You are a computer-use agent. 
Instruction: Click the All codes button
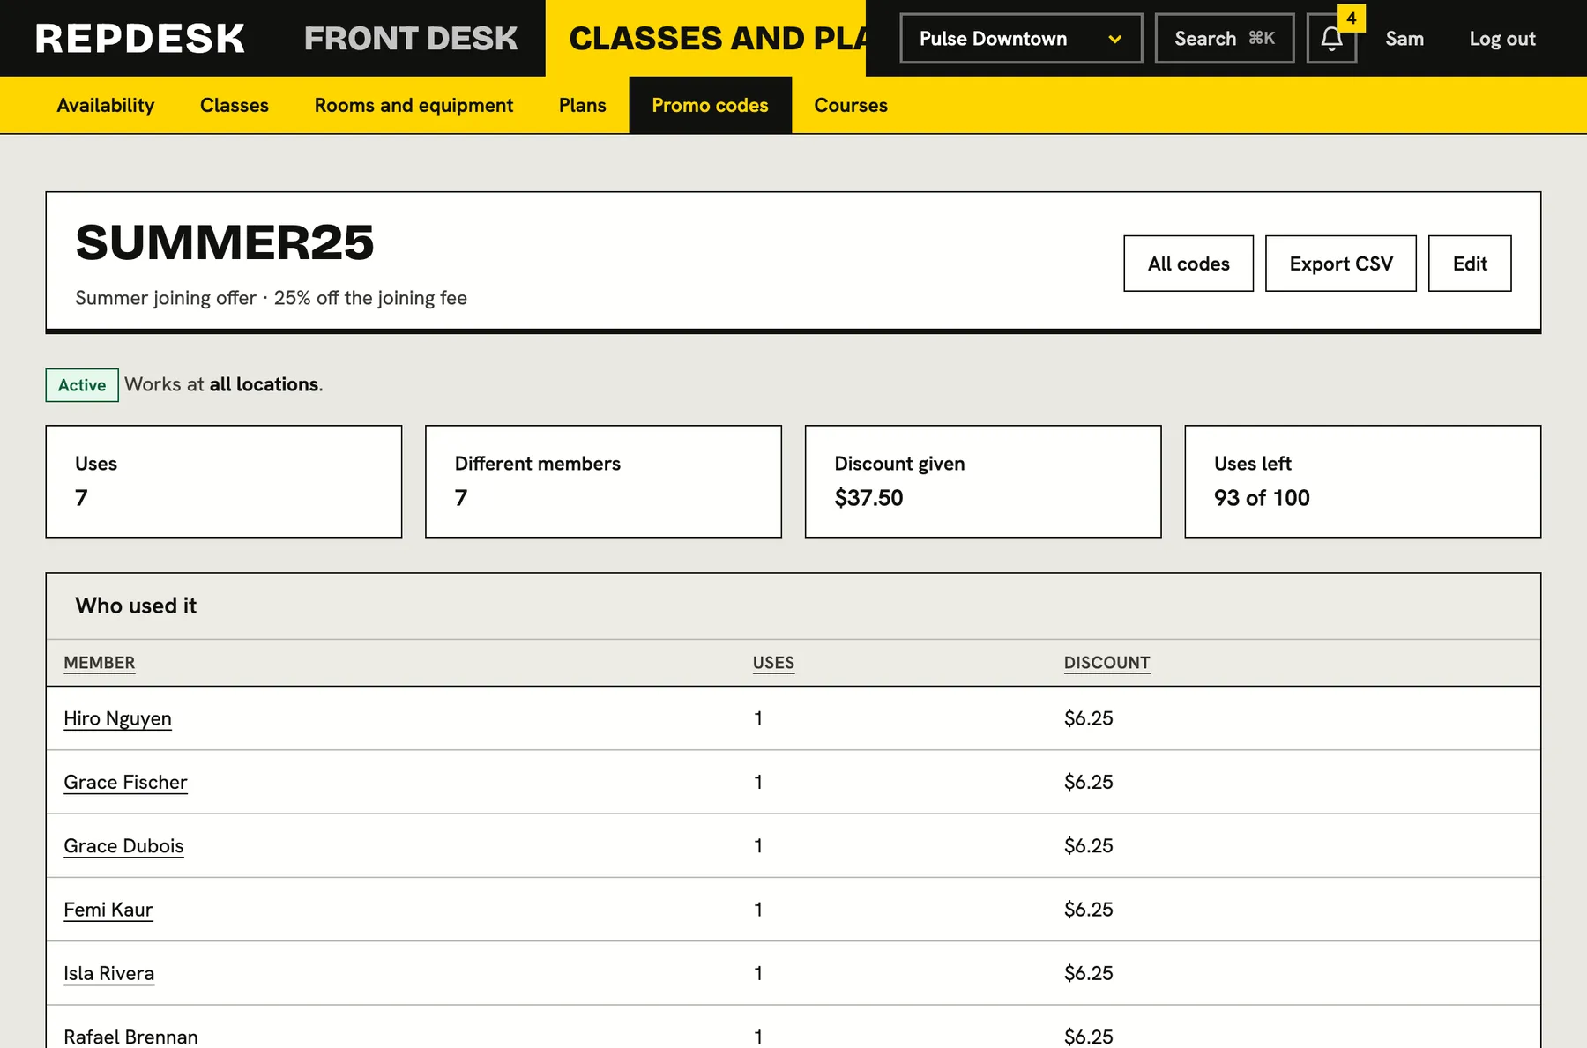point(1188,264)
